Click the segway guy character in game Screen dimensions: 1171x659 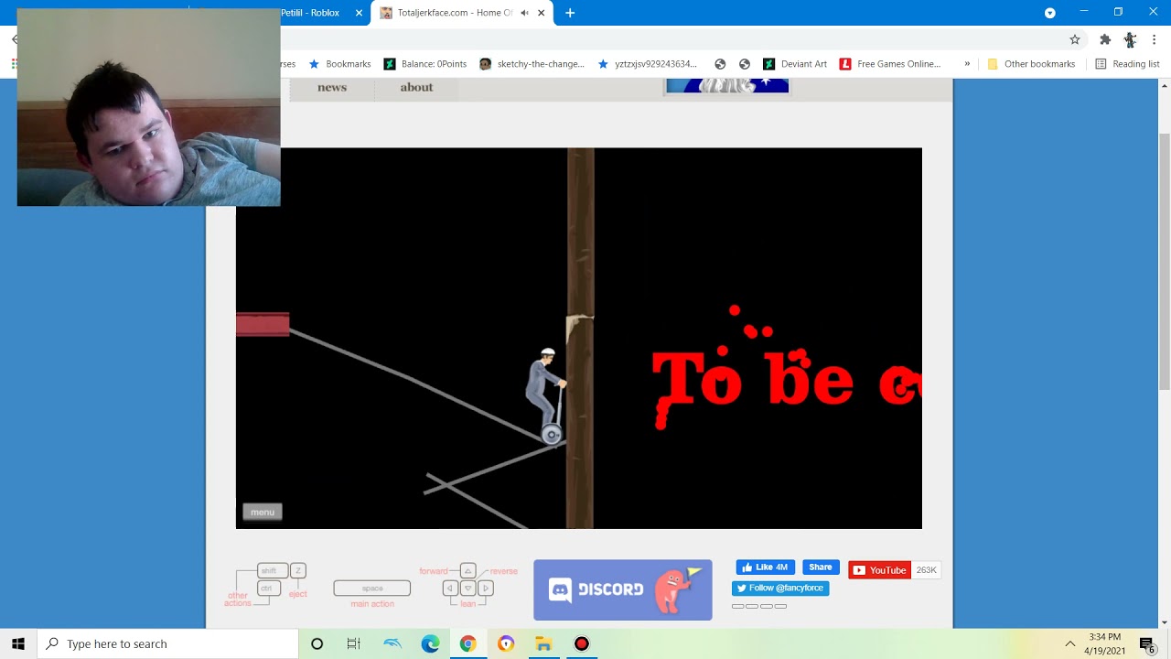click(x=547, y=395)
